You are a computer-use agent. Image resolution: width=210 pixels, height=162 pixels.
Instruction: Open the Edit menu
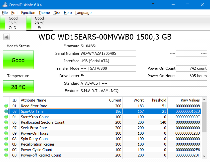pyautogui.click(x=14, y=13)
